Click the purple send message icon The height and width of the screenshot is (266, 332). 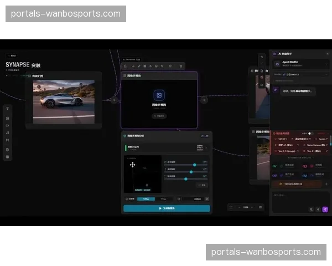click(325, 209)
